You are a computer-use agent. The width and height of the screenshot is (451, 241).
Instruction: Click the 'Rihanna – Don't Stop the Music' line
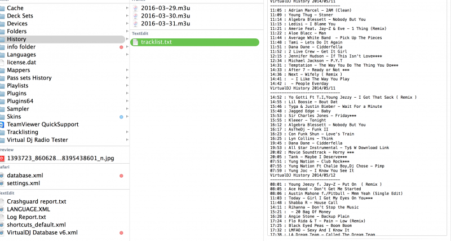pos(314,207)
